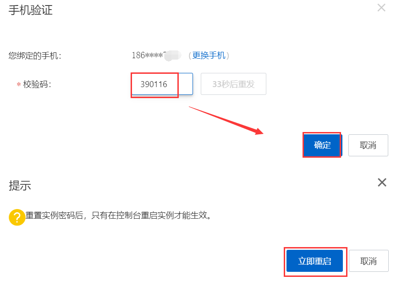Click the yellow question mark icon
This screenshot has width=402, height=281.
(x=17, y=217)
